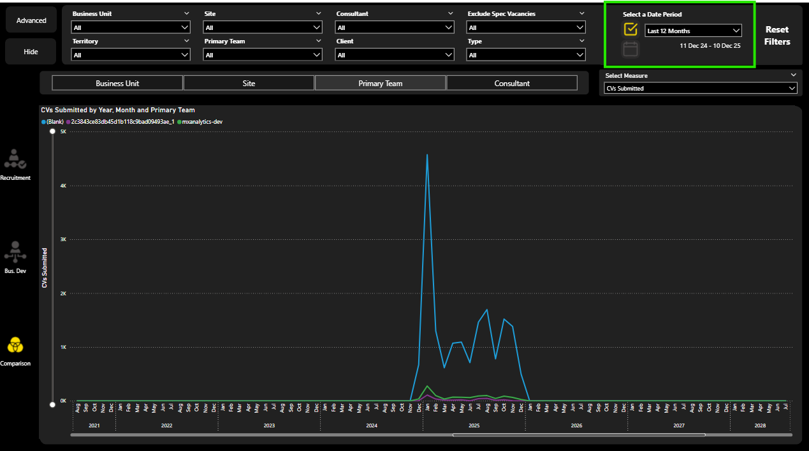Screen dimensions: 809x451
Task: Open the Type 'All' dropdown
Action: (526, 55)
